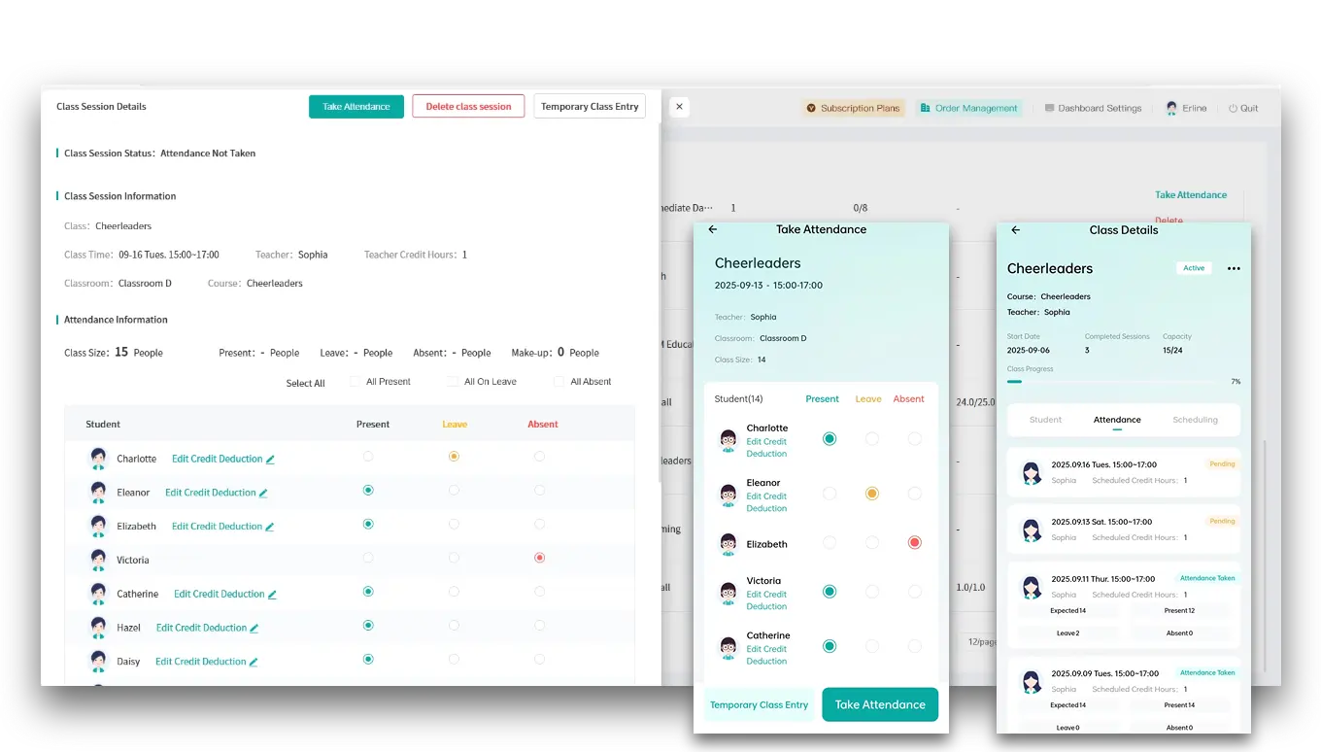Screen dimensions: 1321x752
Task: Click Charlotte's avatar thumbnail
Action: 99,458
